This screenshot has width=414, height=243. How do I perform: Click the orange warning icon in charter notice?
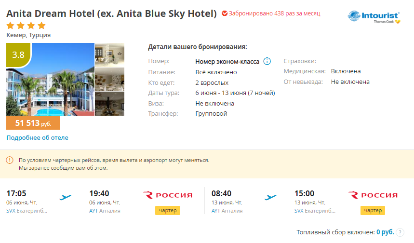(10, 160)
